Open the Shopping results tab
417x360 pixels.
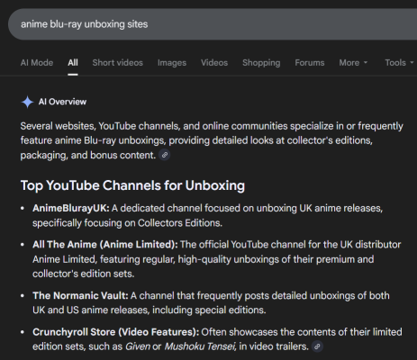tap(261, 63)
